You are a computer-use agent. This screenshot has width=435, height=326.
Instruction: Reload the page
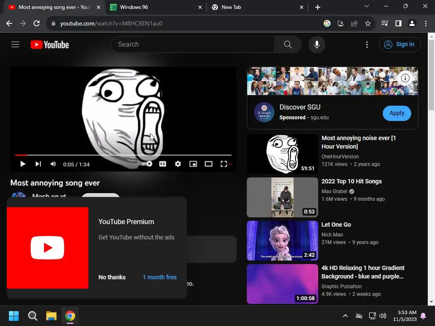point(37,24)
